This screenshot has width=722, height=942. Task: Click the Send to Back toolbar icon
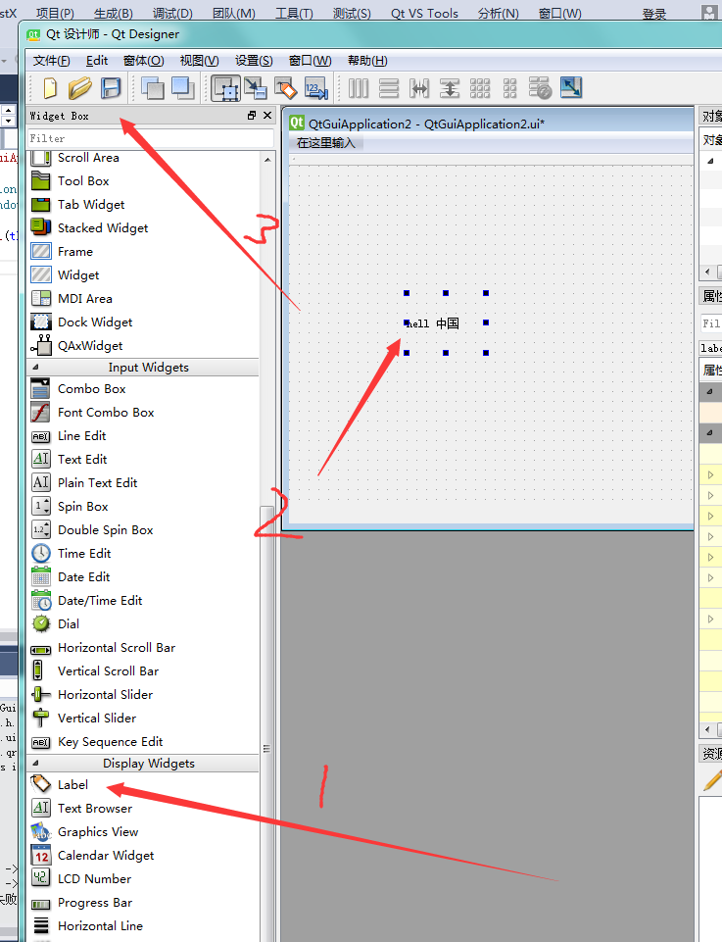coord(153,88)
